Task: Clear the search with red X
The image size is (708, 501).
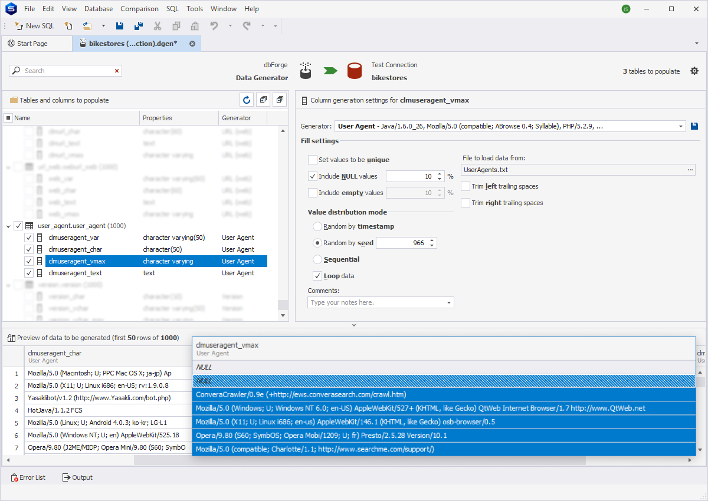Action: pyautogui.click(x=117, y=71)
